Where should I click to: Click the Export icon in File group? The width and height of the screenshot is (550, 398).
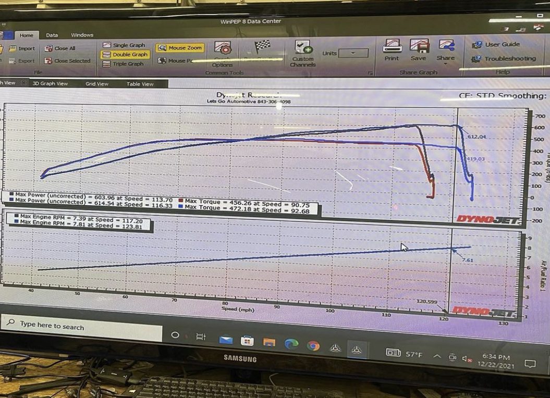[x=13, y=61]
